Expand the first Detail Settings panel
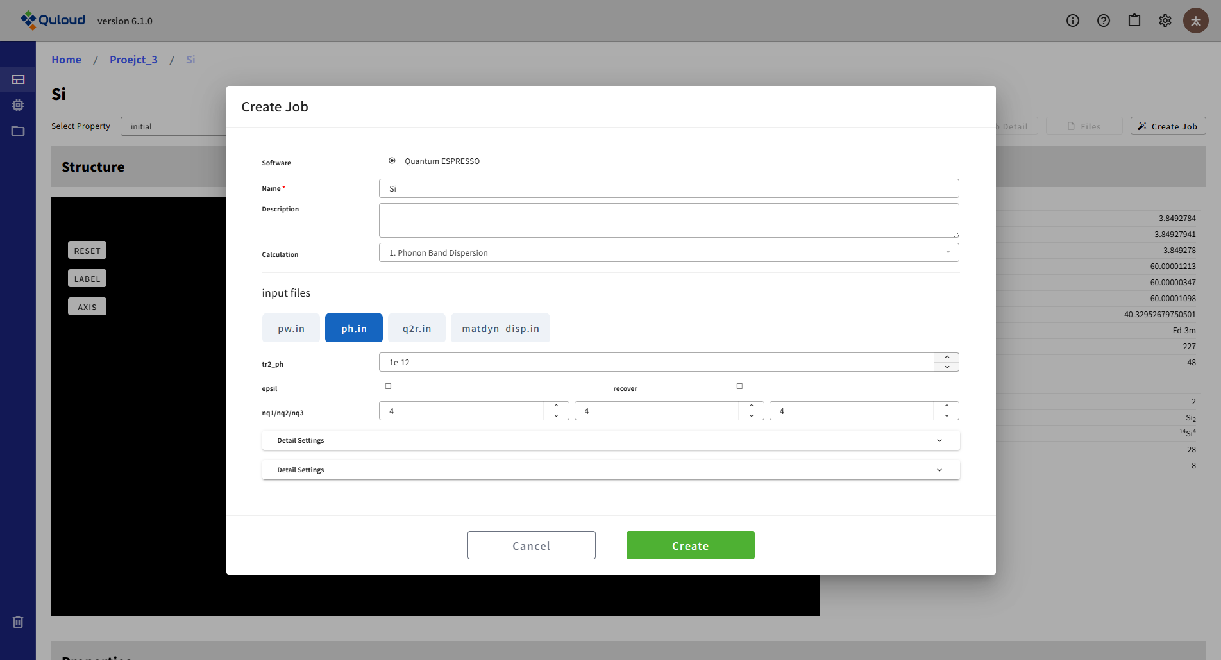Image resolution: width=1221 pixels, height=660 pixels. pos(610,441)
